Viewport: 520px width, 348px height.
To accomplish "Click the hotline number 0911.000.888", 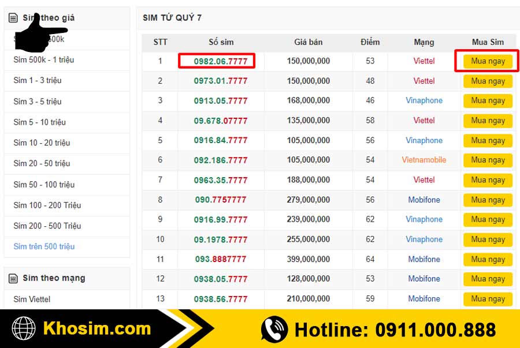I will click(x=435, y=330).
